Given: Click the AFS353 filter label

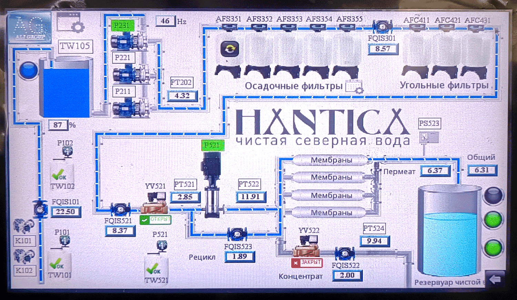Looking at the screenshot, I should [289, 19].
